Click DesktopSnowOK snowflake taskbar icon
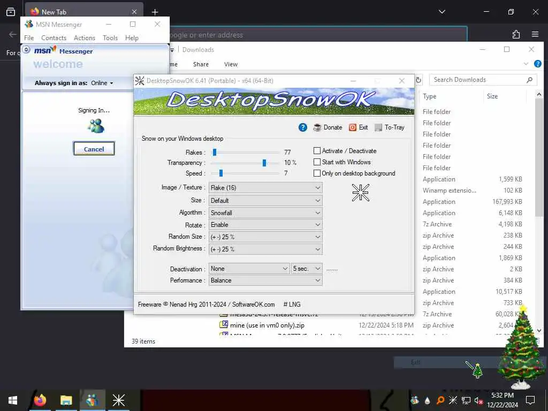The height and width of the screenshot is (411, 548). click(118, 400)
